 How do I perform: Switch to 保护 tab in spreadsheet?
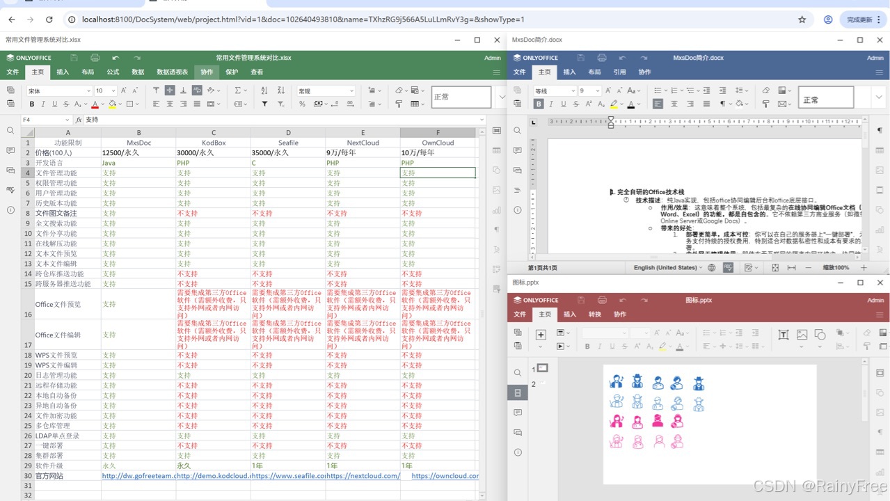click(232, 72)
